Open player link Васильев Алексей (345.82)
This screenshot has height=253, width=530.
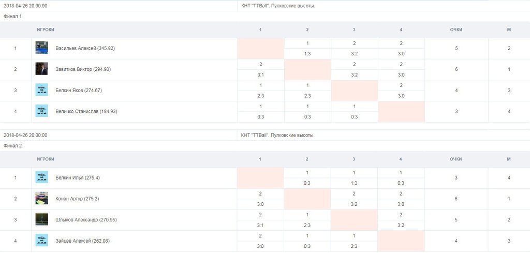[85, 48]
